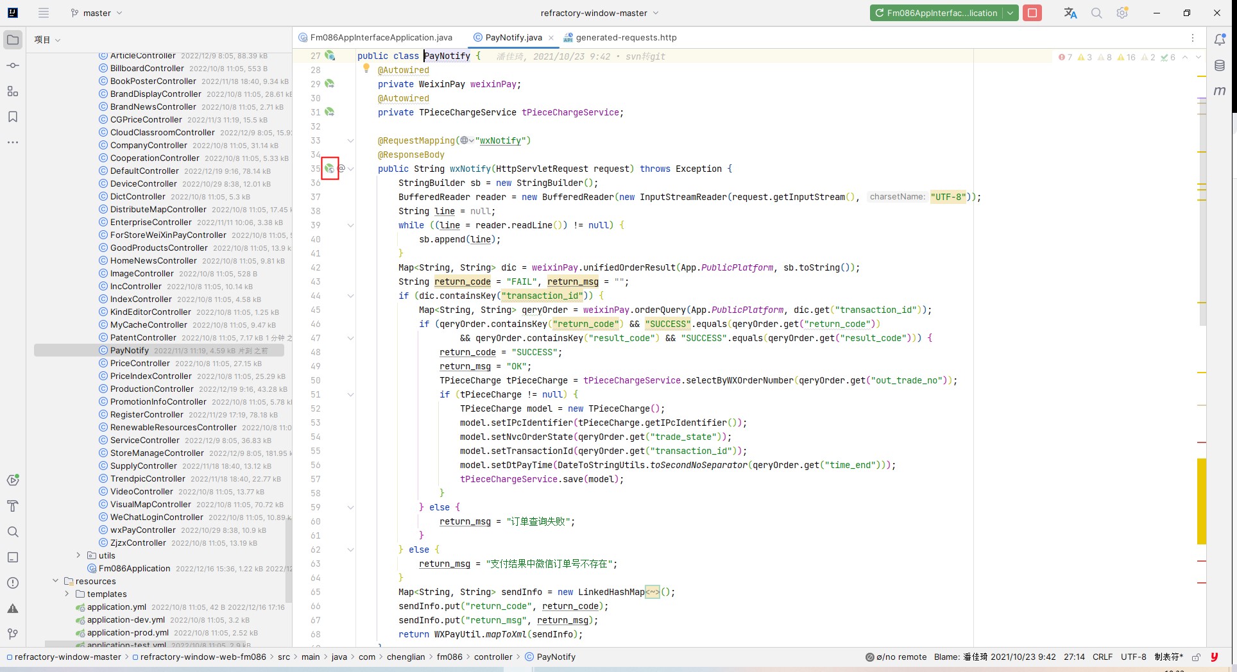The image size is (1237, 672).
Task: Click the Spring bean gutter icon on line 35
Action: click(330, 169)
